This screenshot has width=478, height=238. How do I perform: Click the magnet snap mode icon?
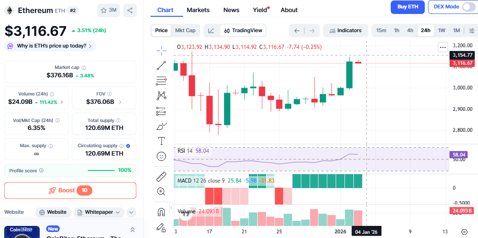click(162, 212)
